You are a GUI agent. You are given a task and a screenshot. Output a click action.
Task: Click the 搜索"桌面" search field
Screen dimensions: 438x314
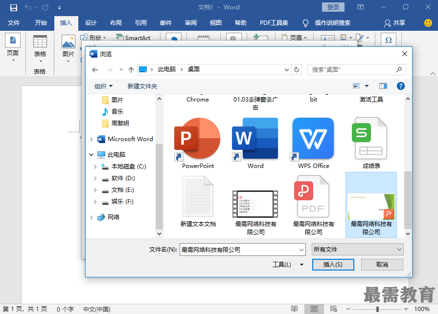(x=357, y=70)
